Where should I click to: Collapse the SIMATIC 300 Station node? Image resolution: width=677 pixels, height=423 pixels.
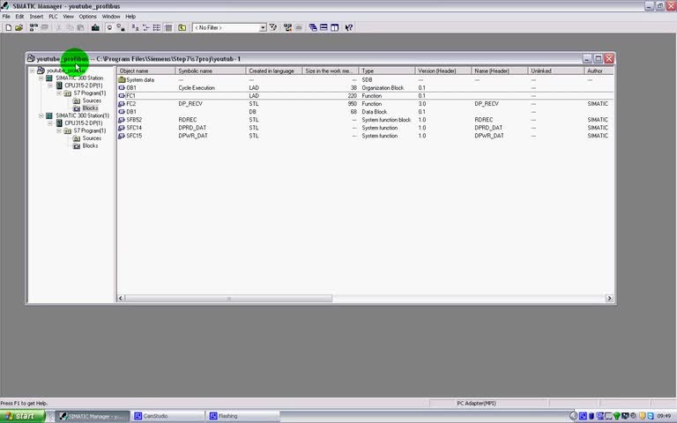tap(41, 78)
